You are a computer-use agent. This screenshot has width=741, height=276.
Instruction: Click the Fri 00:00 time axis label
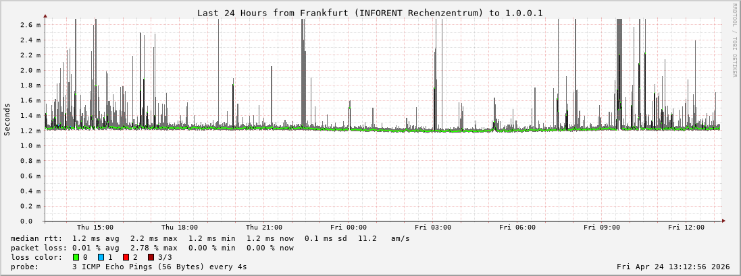click(349, 228)
